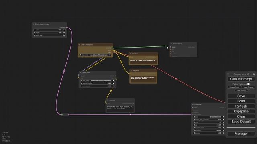Collapse the KSampler node

tap(193, 104)
